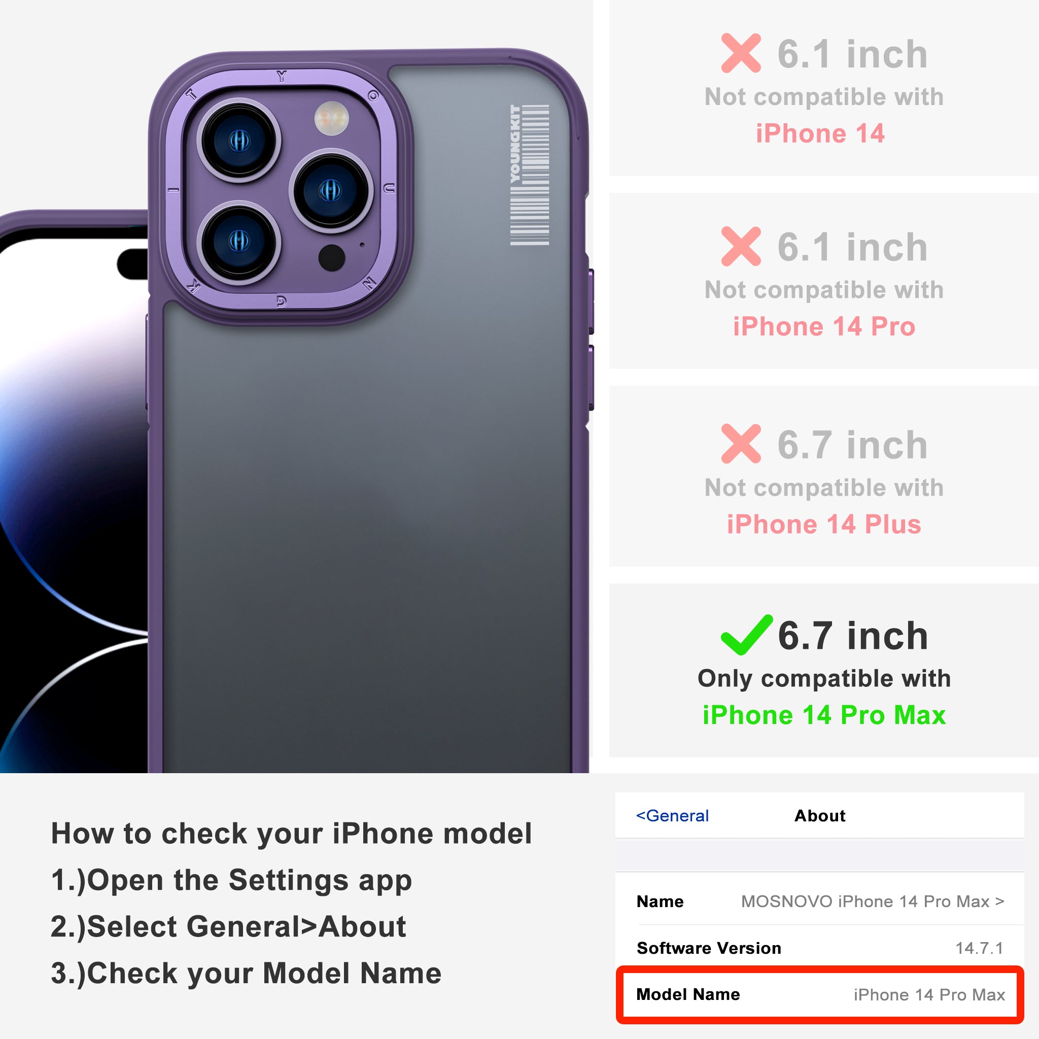1039x1039 pixels.
Task: Click the LiDAR sensor dot on camera module
Action: pos(332,258)
